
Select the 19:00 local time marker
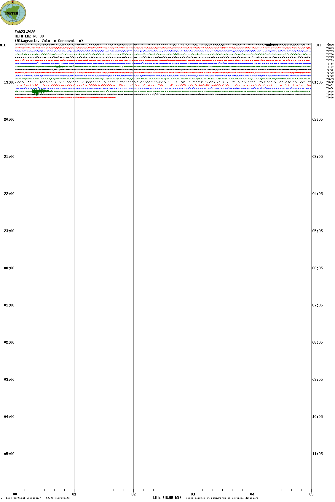(x=9, y=82)
